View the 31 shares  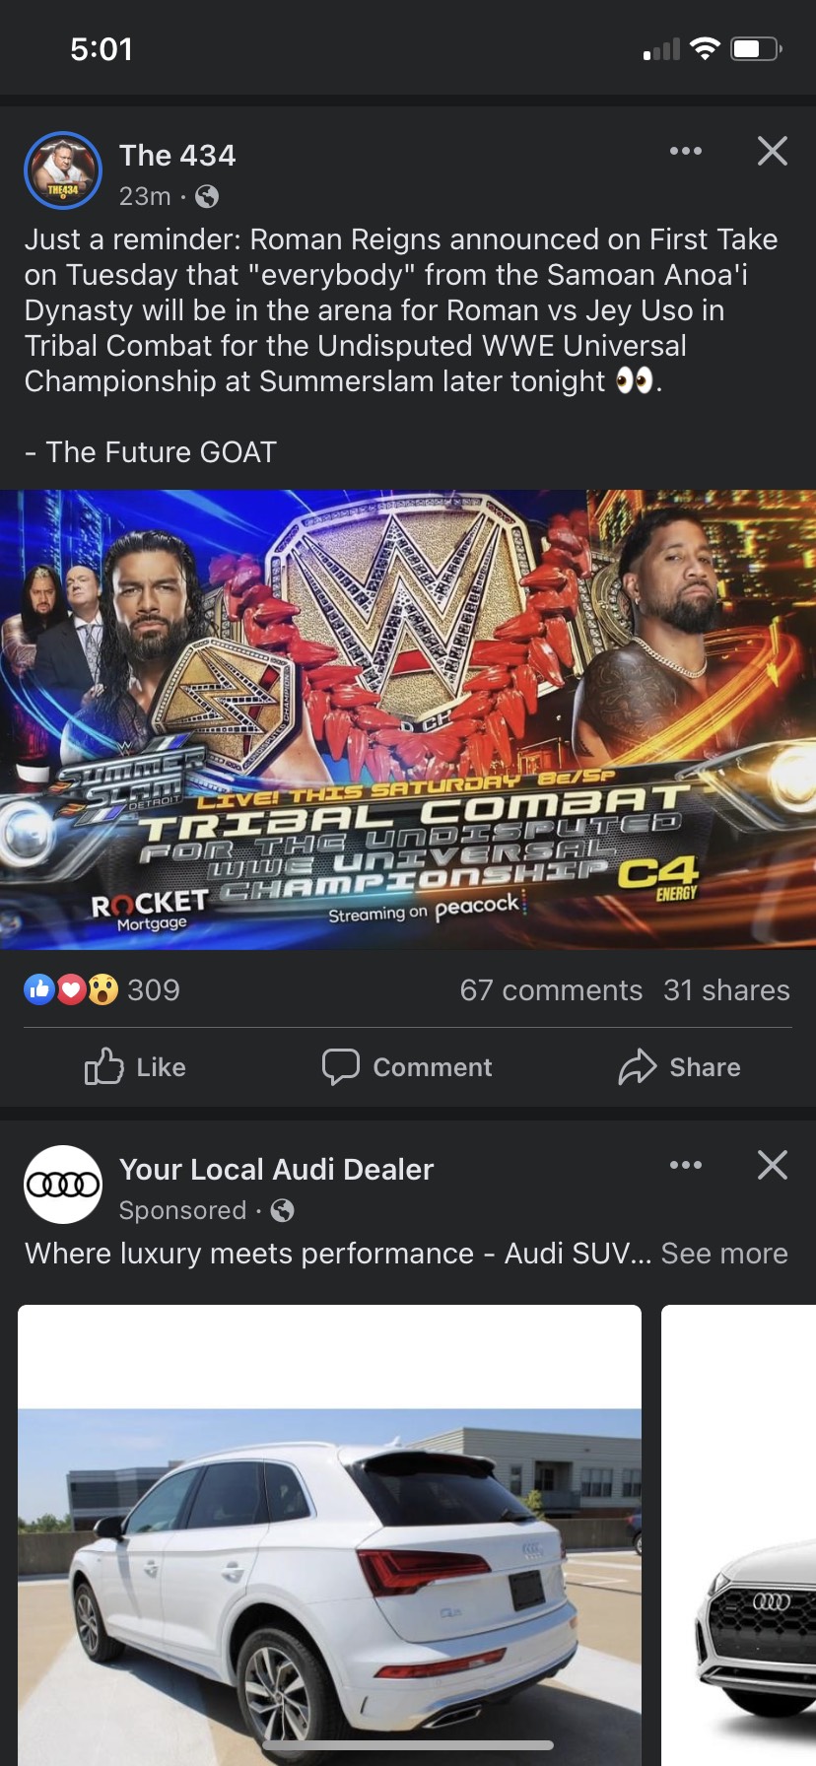(726, 989)
